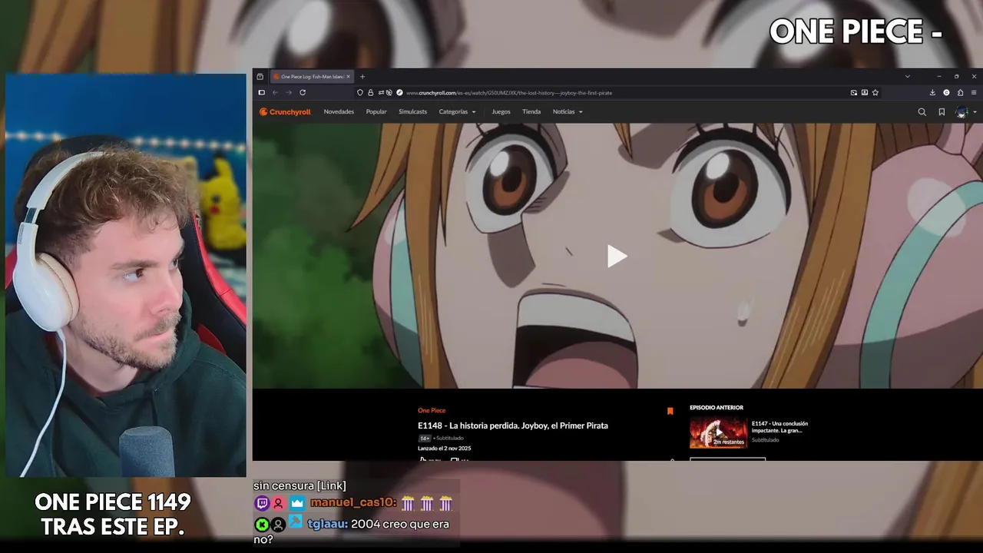Open Tienda in Crunchyroll nav
Screen dimensions: 983x553
pyautogui.click(x=531, y=112)
